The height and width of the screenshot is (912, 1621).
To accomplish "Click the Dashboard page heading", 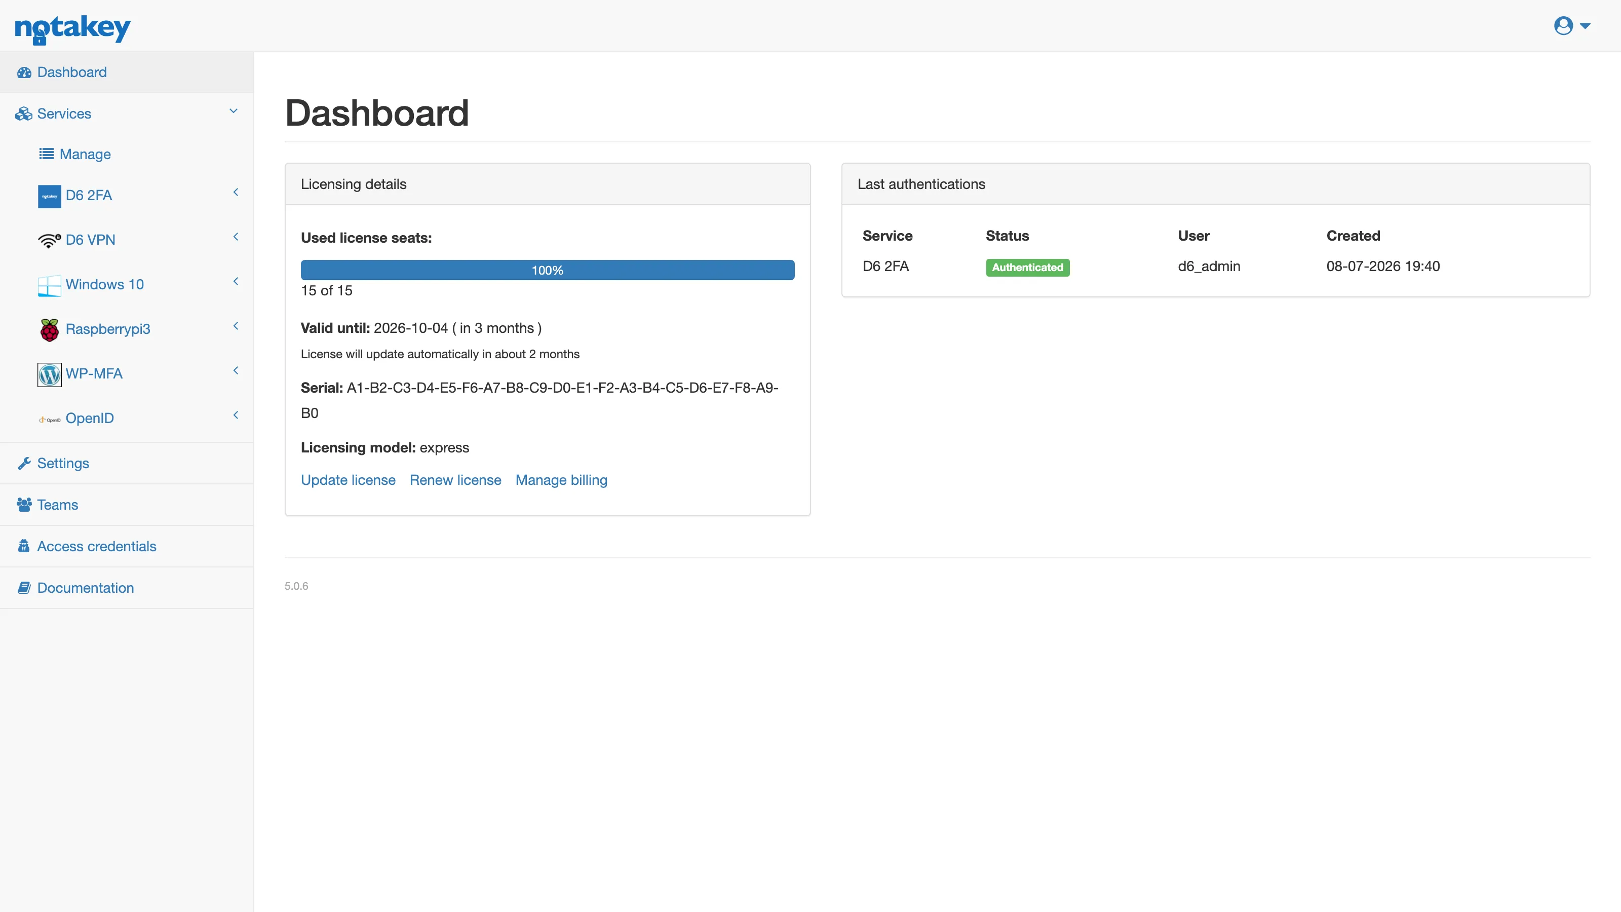I will [x=377, y=113].
